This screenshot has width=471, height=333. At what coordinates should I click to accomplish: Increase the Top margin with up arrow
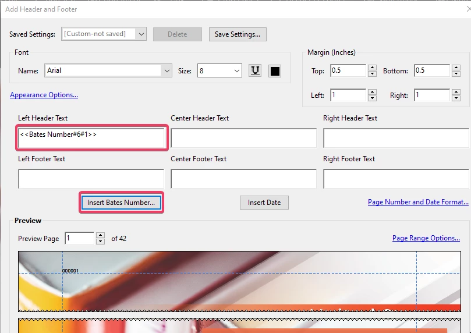click(372, 68)
